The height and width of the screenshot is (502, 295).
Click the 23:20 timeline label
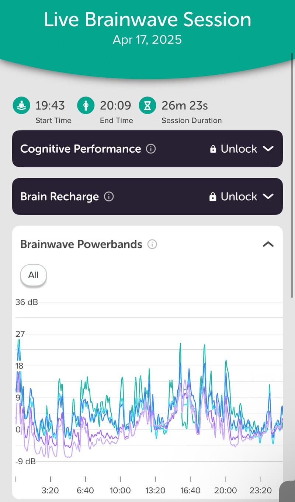tap(261, 491)
